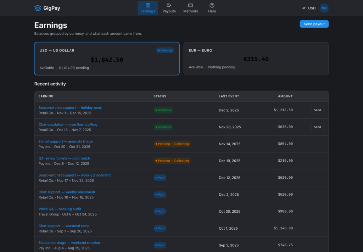Screen dimensions: 363x252
Task: Send the $630.00 overflow staffing earning
Action: (317, 127)
